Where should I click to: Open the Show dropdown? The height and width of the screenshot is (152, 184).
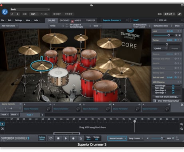[179, 26]
